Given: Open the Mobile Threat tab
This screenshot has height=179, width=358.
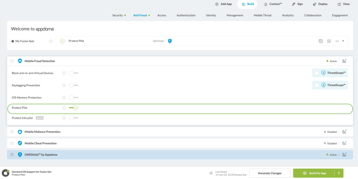Looking at the screenshot, I should click(x=263, y=15).
